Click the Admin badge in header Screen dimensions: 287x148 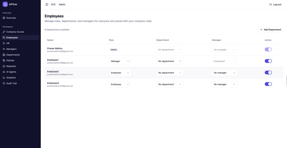pyautogui.click(x=62, y=5)
